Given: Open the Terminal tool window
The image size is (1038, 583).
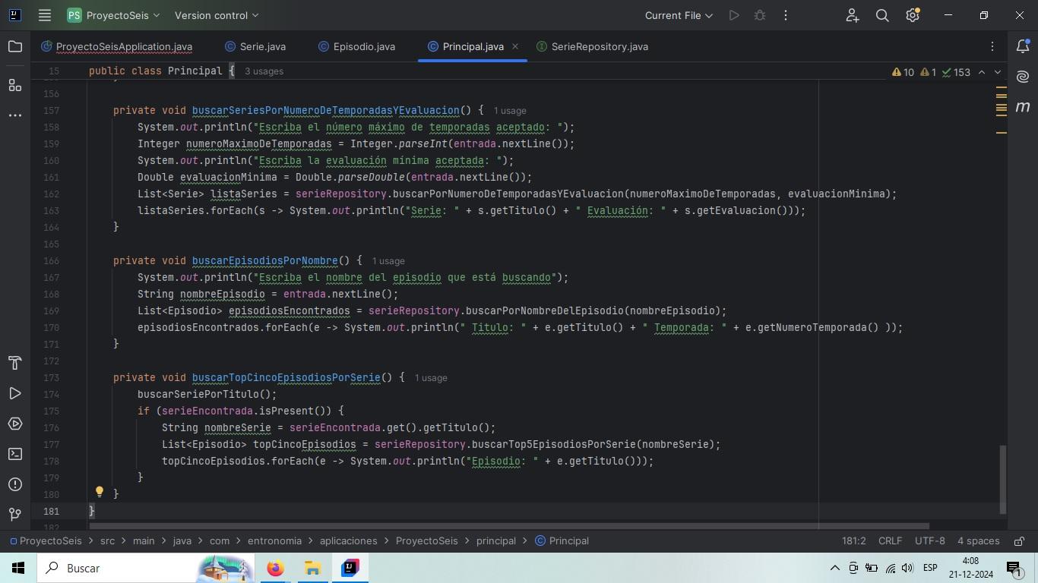Looking at the screenshot, I should [x=15, y=454].
